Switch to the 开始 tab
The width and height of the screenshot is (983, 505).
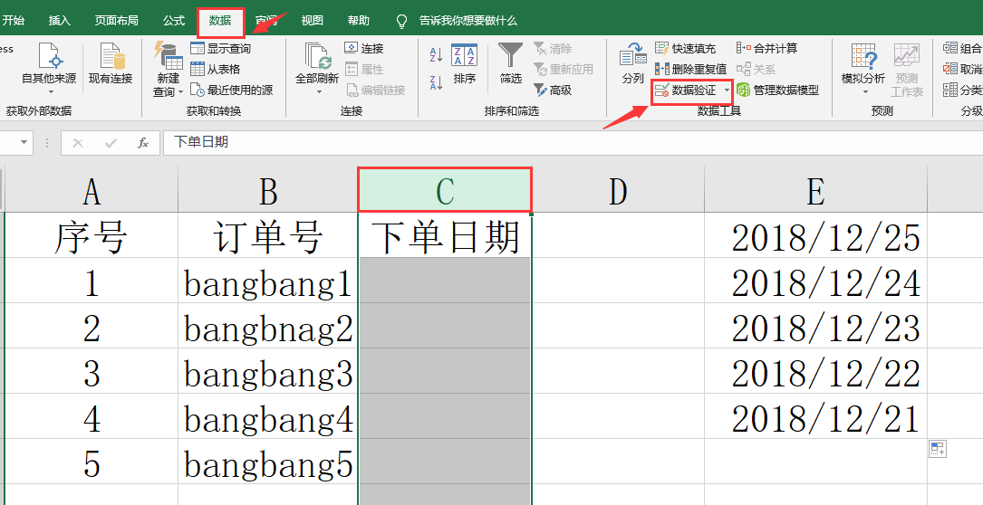pyautogui.click(x=14, y=21)
